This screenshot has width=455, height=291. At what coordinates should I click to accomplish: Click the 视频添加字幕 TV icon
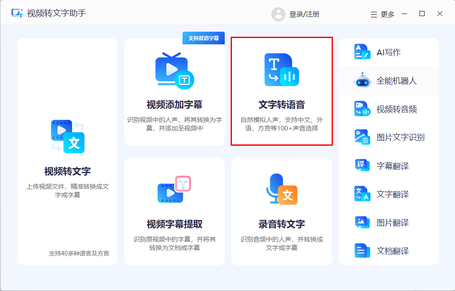coord(174,71)
